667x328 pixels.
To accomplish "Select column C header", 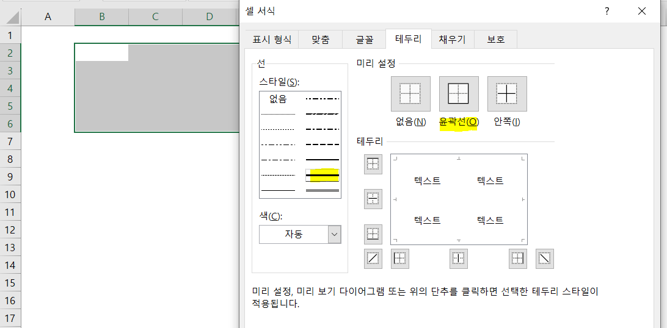I will click(155, 16).
